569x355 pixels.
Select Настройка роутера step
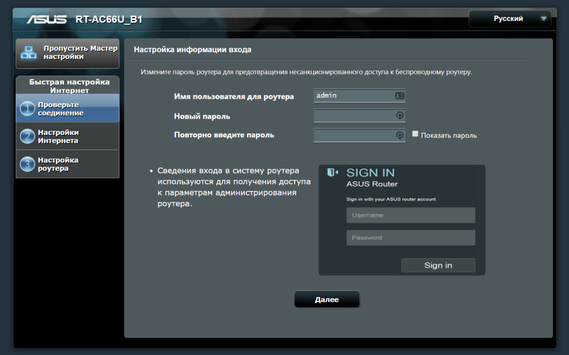(x=67, y=164)
